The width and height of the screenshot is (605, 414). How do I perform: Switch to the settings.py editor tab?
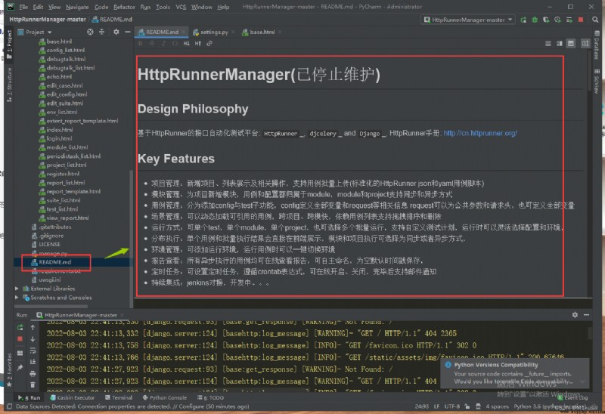point(213,32)
